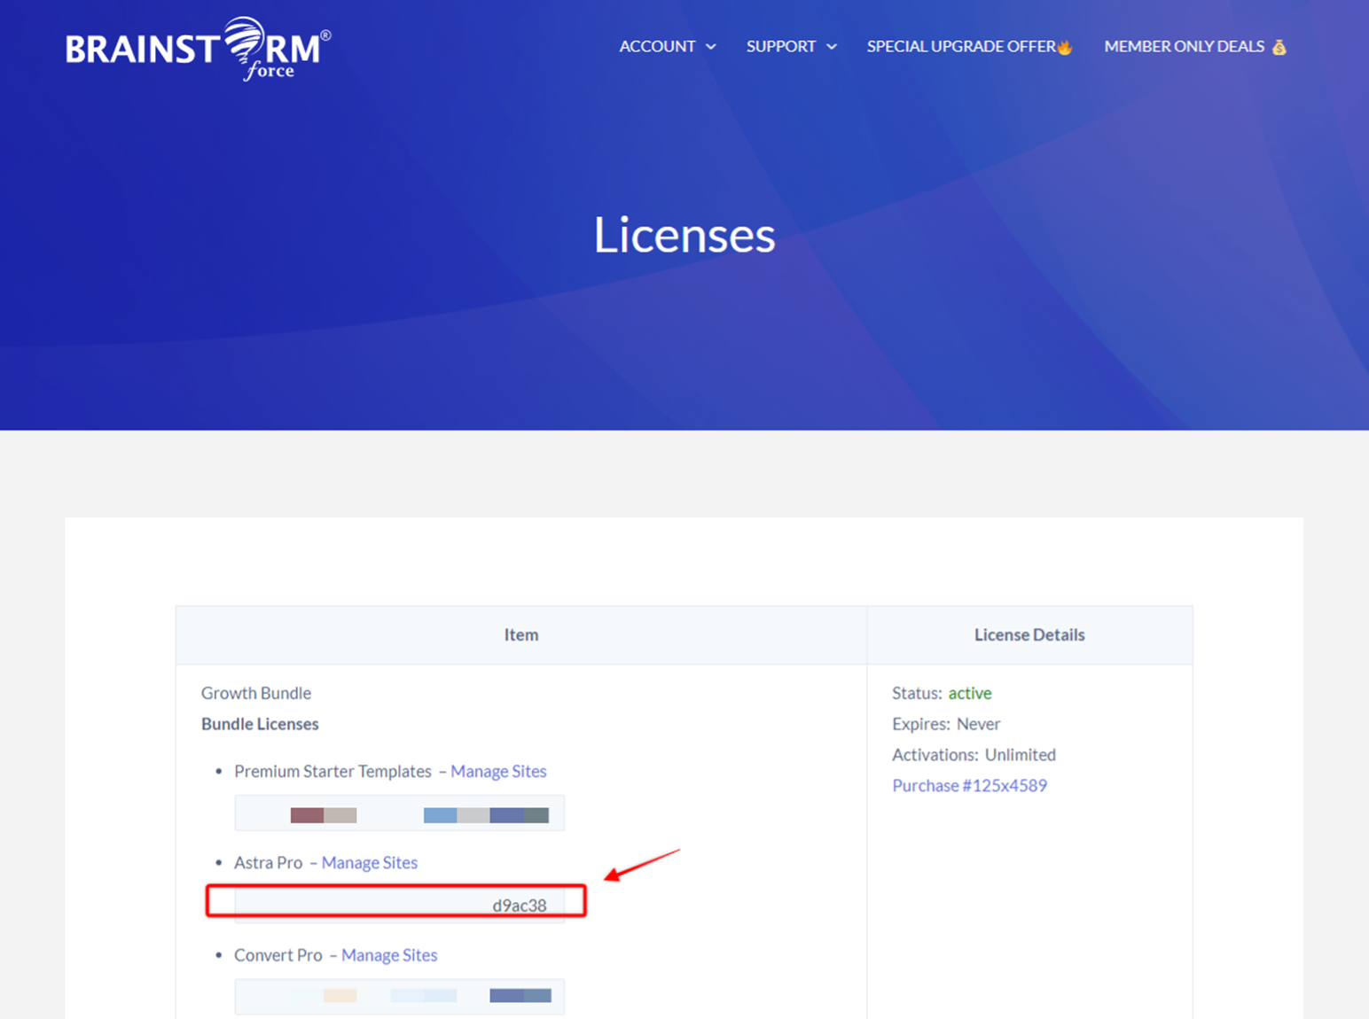Viewport: 1369px width, 1019px height.
Task: Expand the Support dropdown chevron
Action: [832, 47]
